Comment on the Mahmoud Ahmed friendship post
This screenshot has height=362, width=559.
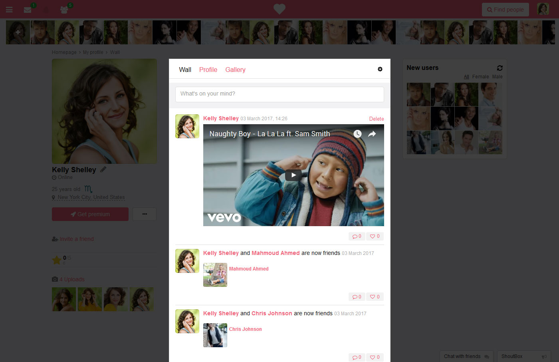click(357, 296)
